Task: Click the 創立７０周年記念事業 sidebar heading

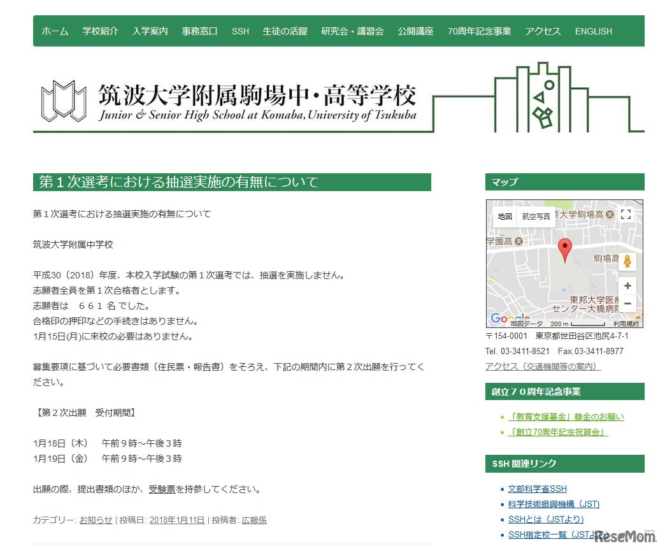Action: point(564,392)
